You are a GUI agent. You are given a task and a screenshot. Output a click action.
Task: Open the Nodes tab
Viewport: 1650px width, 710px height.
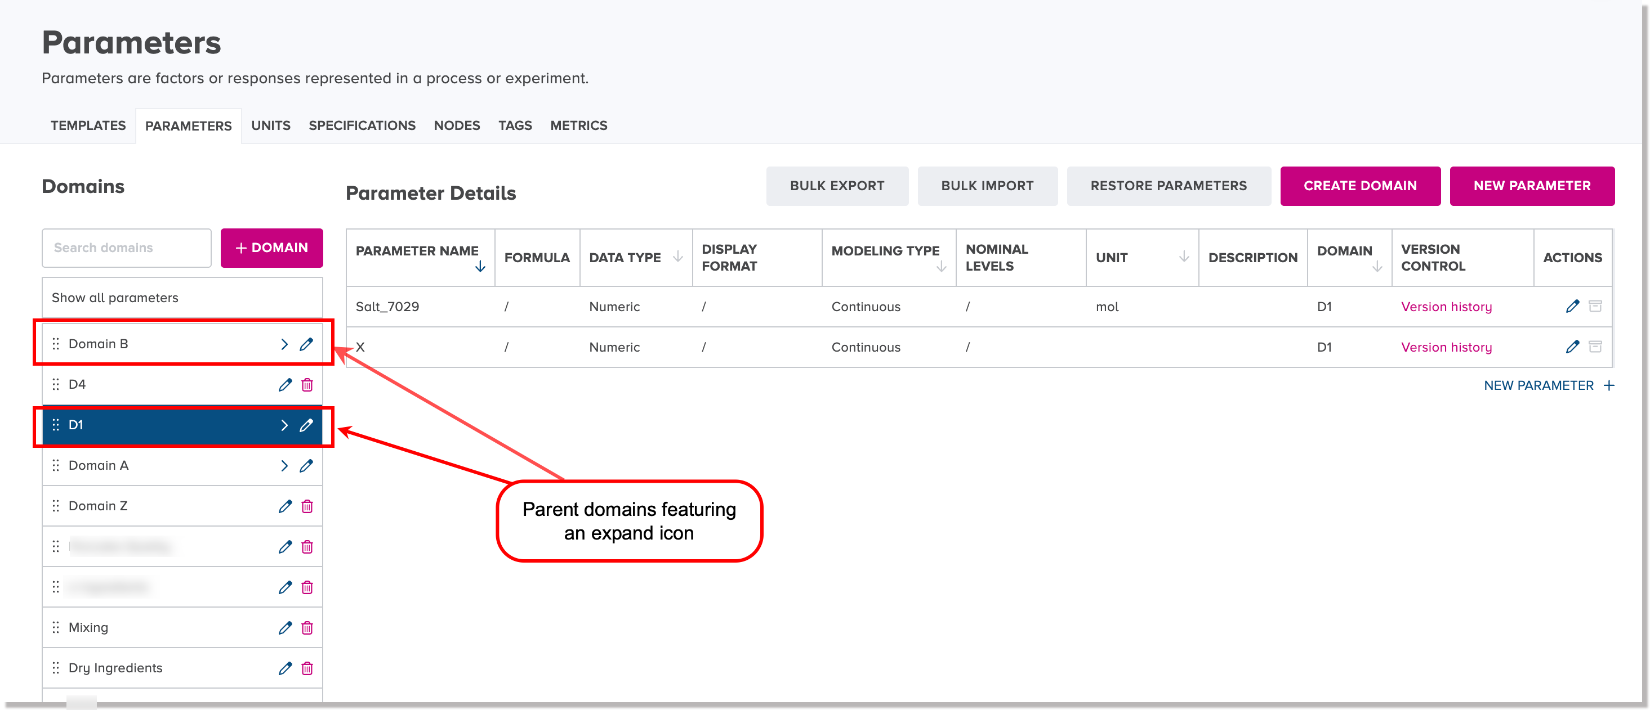[x=457, y=125]
